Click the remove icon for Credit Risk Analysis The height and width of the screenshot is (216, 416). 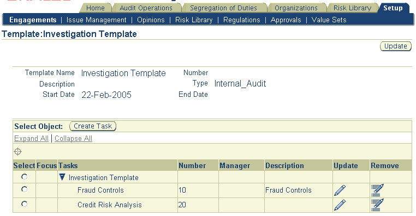[x=377, y=205]
